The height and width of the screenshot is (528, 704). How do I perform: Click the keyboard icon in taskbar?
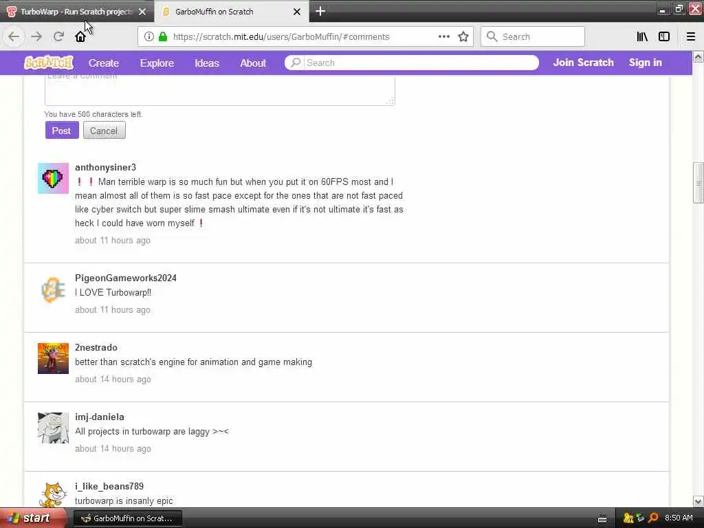click(x=602, y=520)
